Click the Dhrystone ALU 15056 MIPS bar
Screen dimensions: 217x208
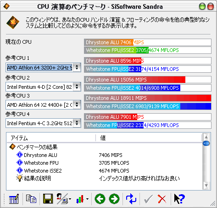148,80
